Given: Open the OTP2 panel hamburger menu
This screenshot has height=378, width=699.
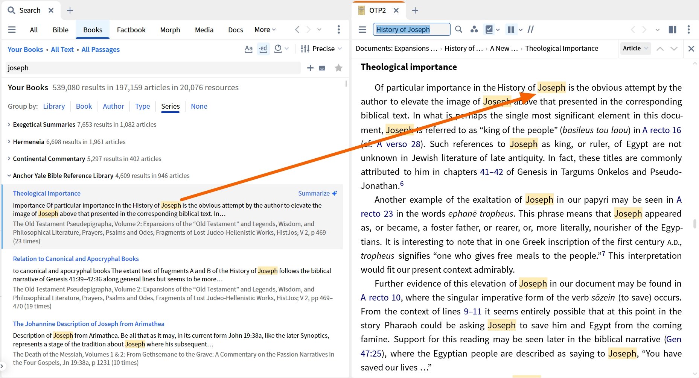Looking at the screenshot, I should coord(362,29).
